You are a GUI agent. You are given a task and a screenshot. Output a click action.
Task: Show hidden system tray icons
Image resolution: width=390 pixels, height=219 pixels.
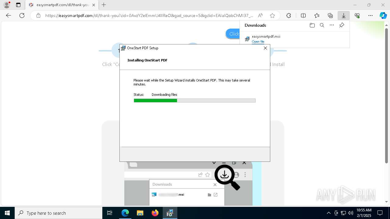[x=328, y=213]
